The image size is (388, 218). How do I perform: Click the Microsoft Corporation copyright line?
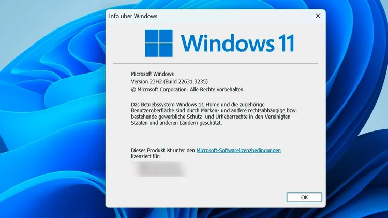tap(188, 90)
